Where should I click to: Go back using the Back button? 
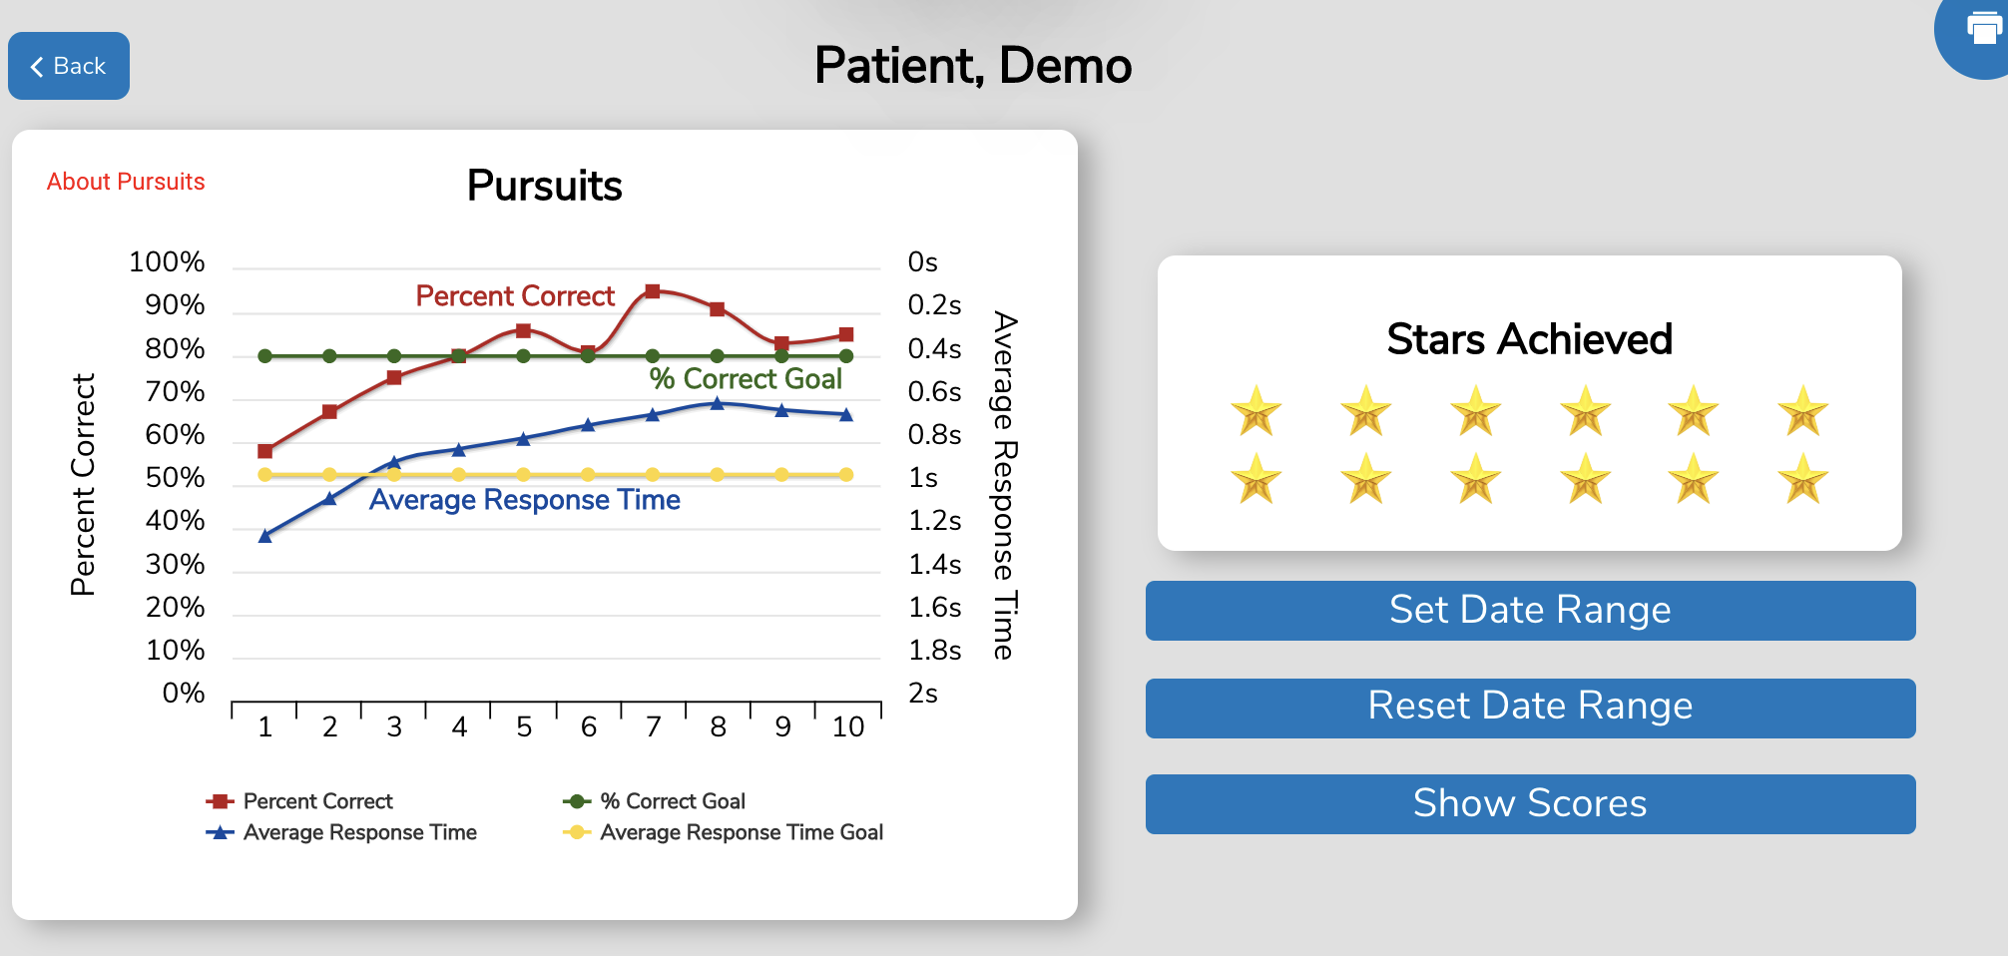tap(69, 66)
